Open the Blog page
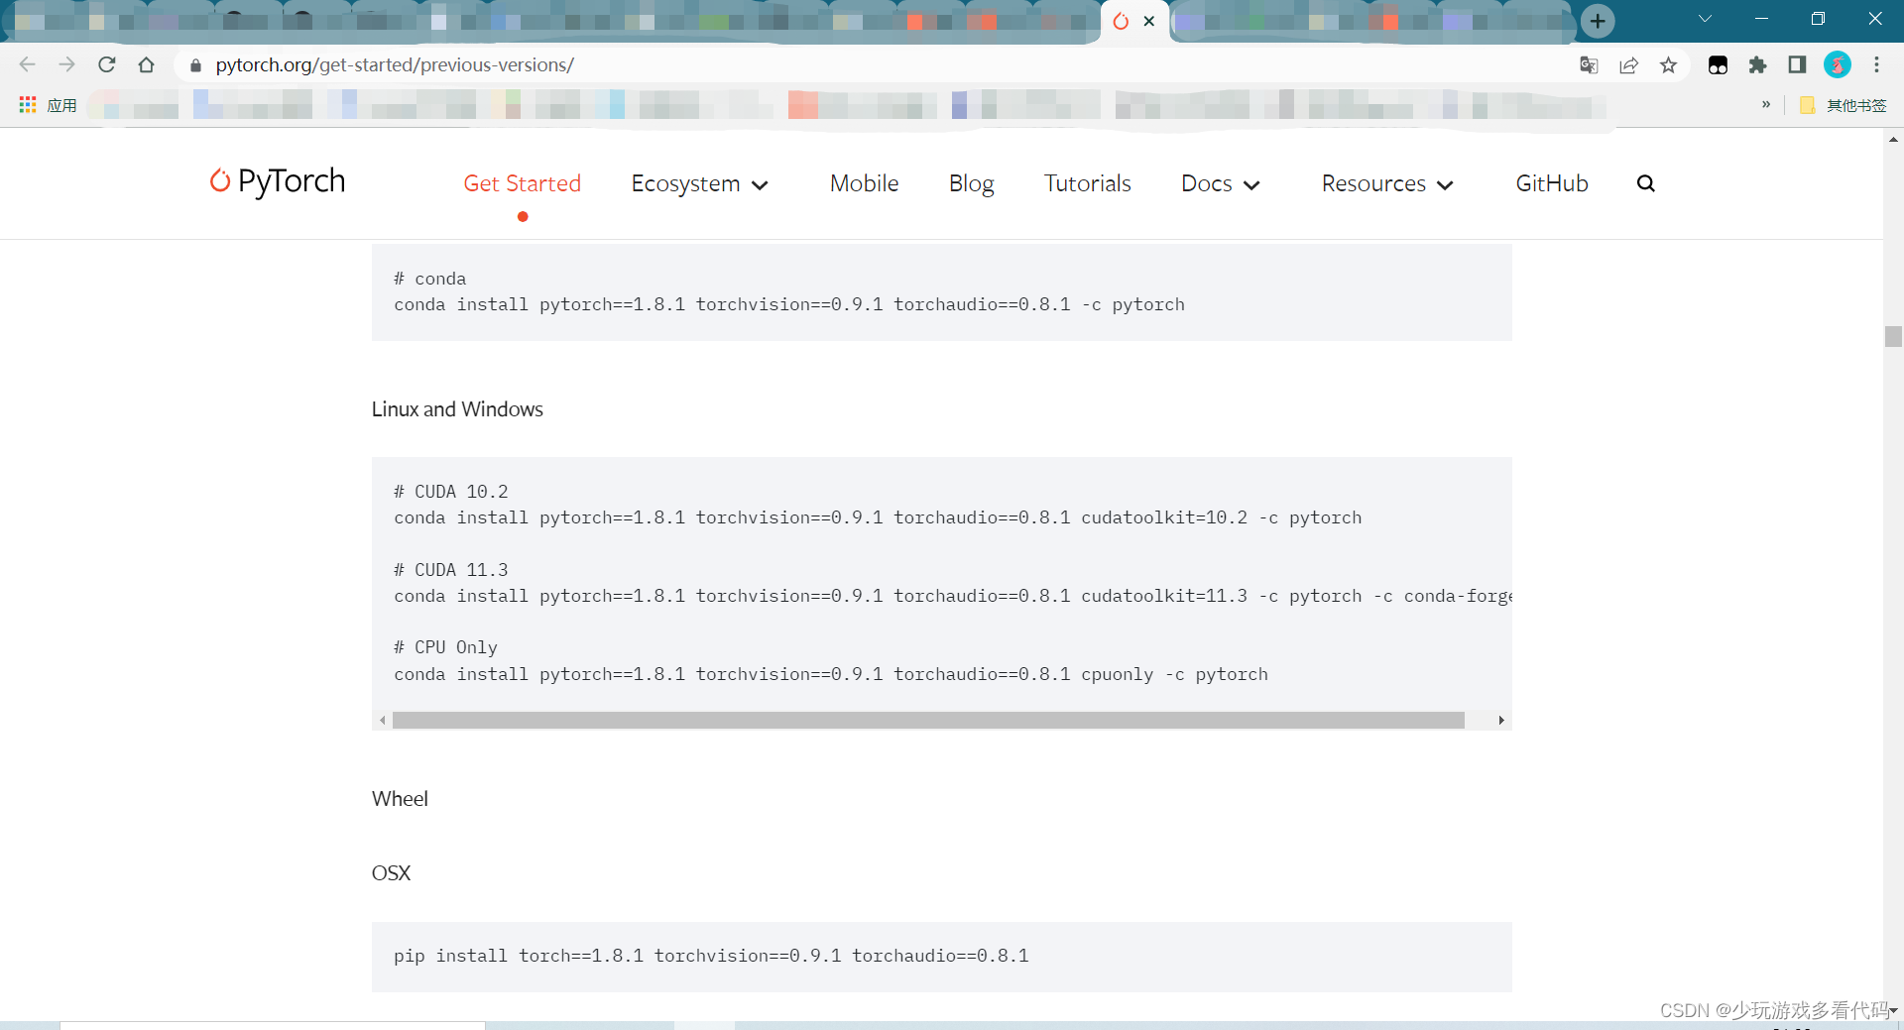This screenshot has height=1030, width=1904. point(971,183)
